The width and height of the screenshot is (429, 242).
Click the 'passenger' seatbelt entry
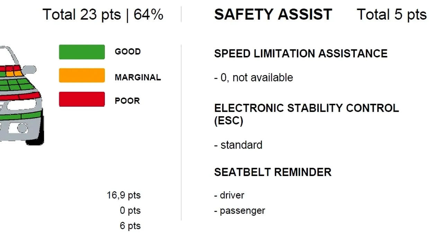tap(240, 211)
